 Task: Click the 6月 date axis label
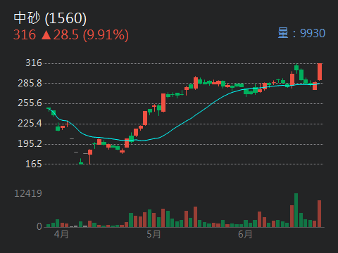(245, 234)
